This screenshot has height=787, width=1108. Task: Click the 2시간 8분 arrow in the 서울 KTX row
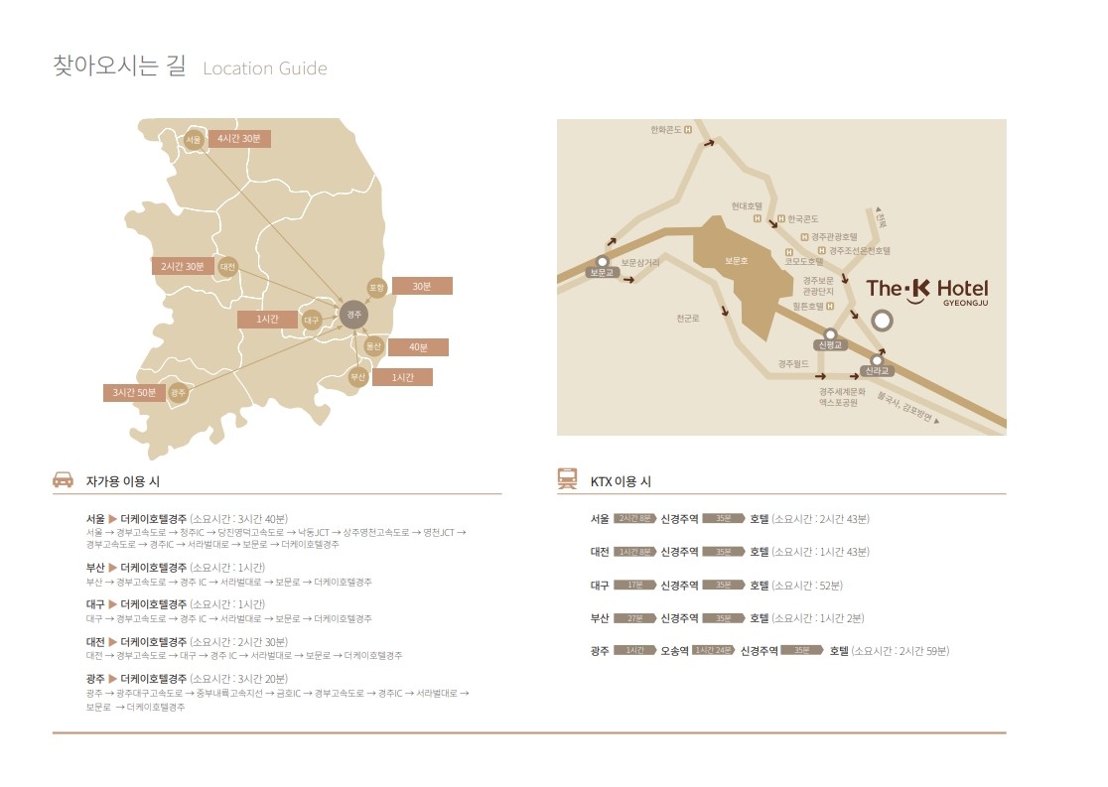click(635, 519)
